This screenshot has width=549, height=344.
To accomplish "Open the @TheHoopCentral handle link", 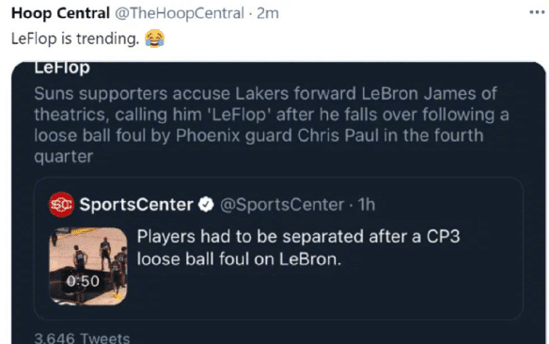I will [x=180, y=13].
